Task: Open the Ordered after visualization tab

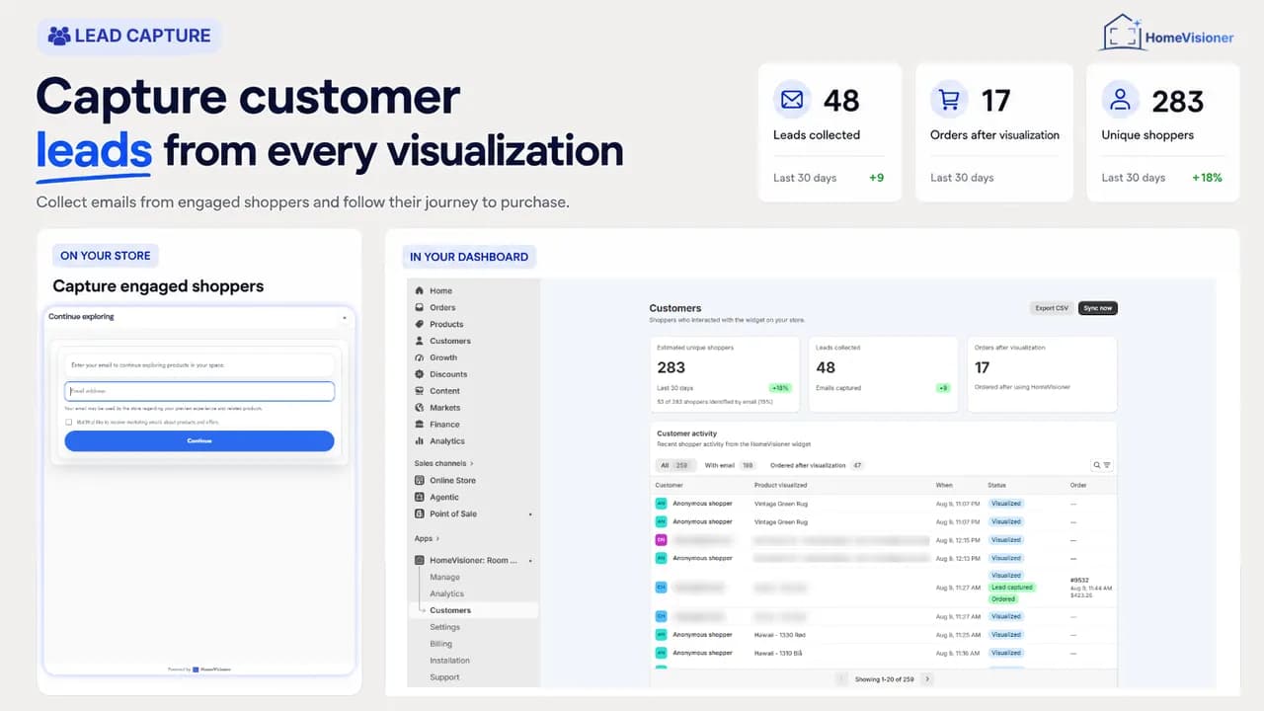Action: tap(817, 465)
